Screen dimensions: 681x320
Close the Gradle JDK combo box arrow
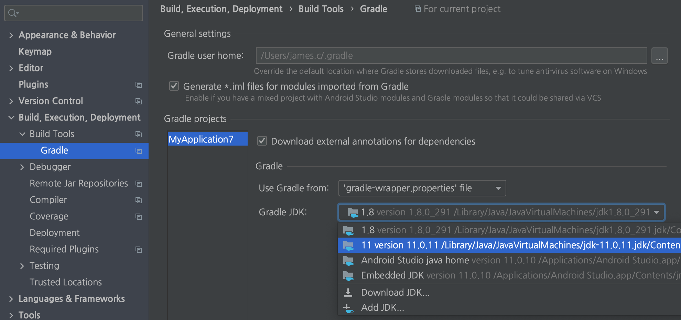657,212
